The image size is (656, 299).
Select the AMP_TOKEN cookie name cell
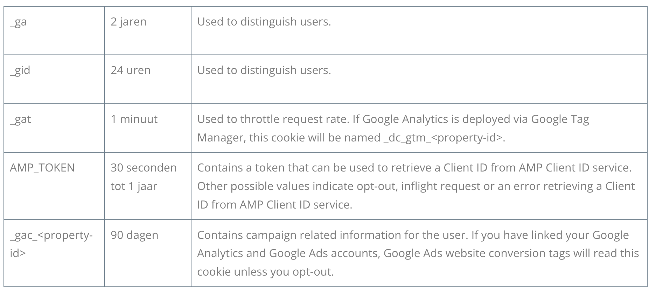coord(42,168)
